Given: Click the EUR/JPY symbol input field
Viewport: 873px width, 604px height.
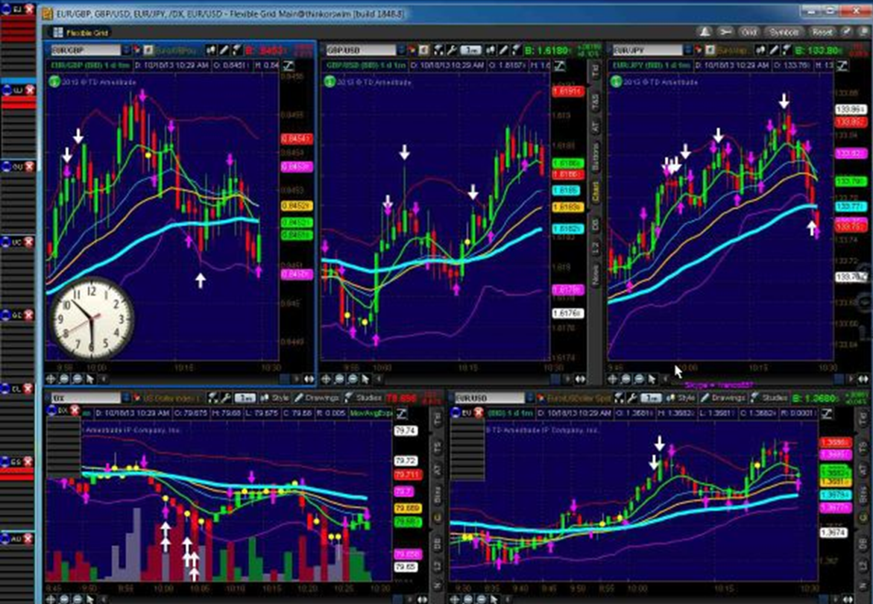Looking at the screenshot, I should (647, 50).
